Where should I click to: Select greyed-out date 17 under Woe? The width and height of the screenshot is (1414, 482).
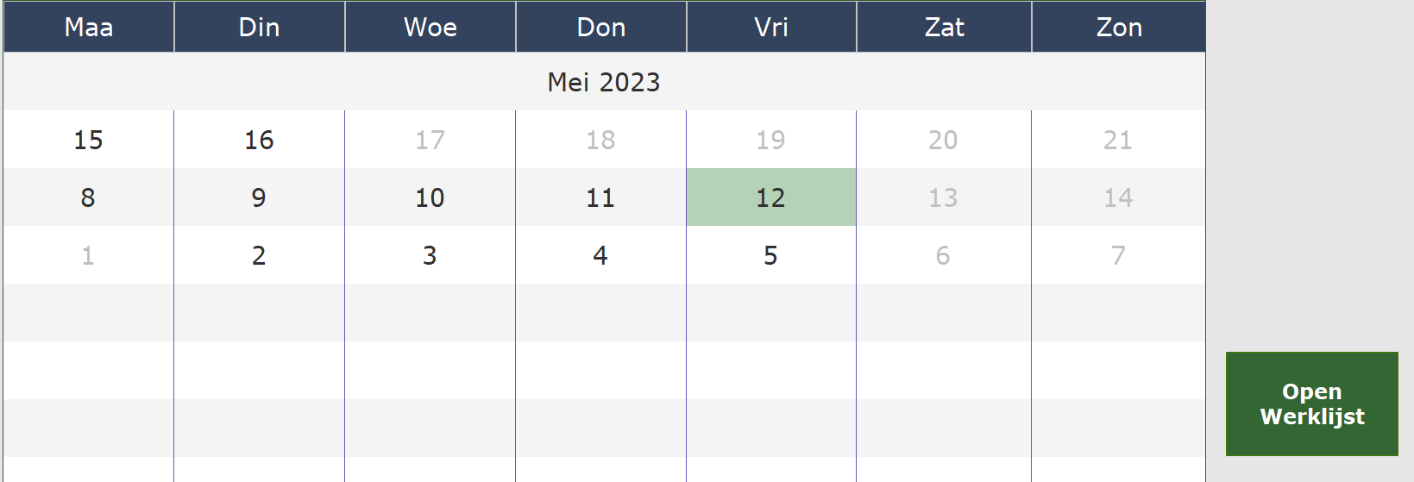tap(430, 140)
